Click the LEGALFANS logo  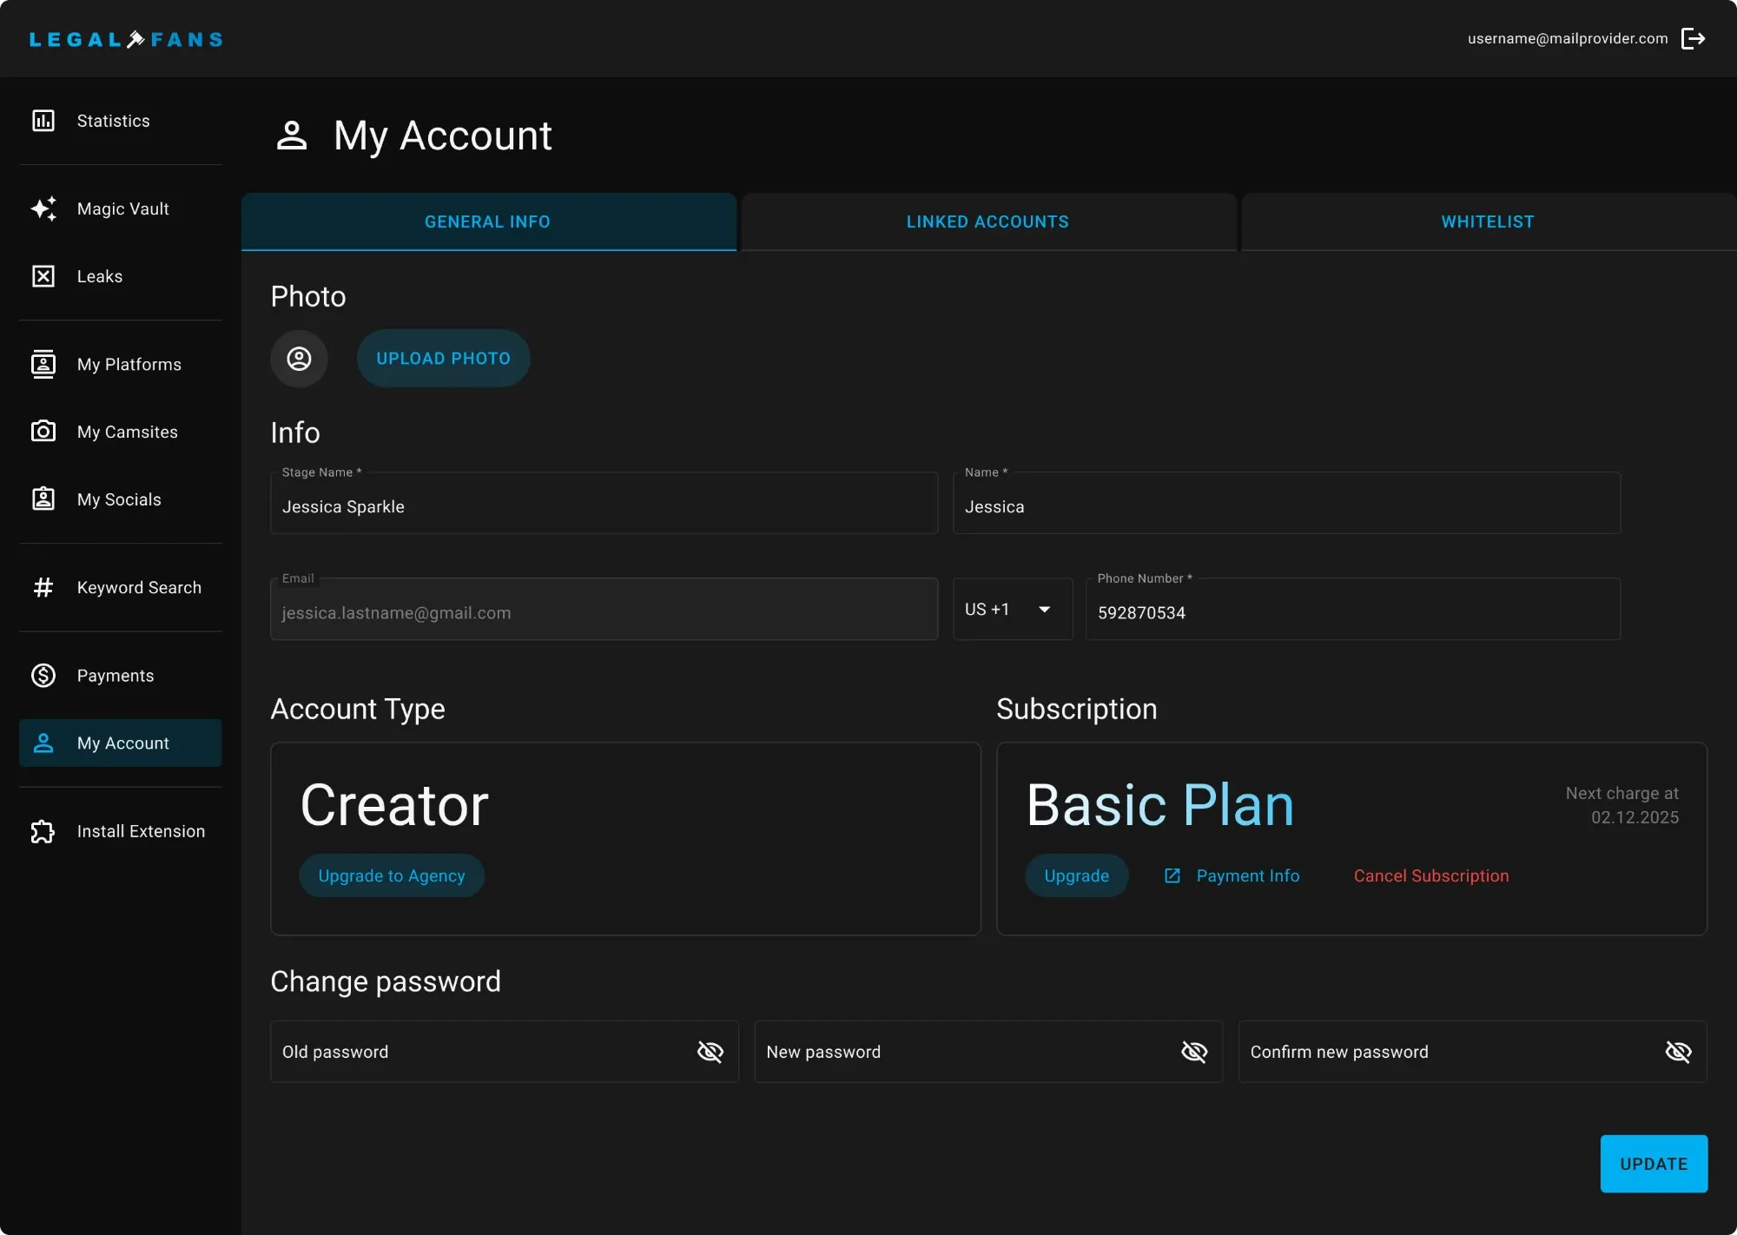[126, 39]
